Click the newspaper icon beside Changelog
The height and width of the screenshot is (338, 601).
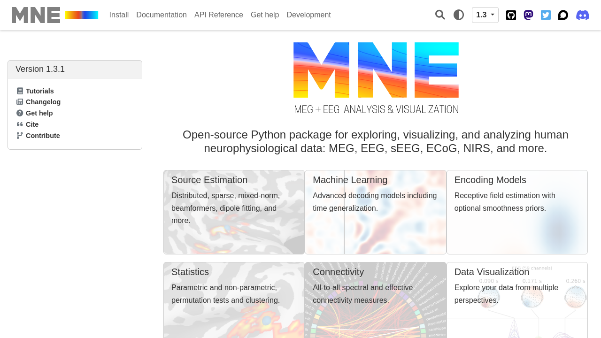20,102
